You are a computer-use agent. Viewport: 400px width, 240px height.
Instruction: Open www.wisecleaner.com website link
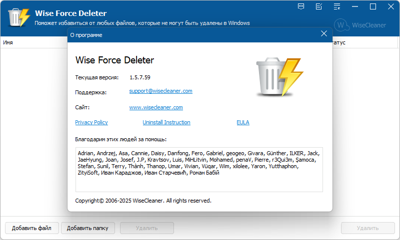click(156, 107)
